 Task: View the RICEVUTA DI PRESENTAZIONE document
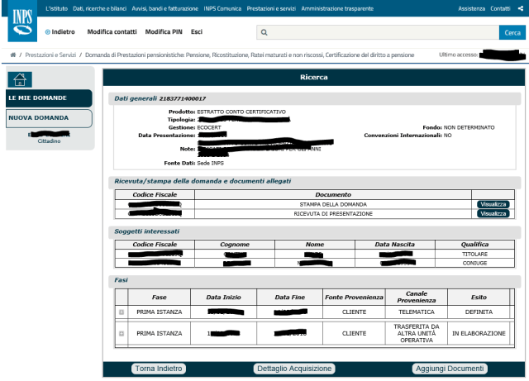(493, 213)
